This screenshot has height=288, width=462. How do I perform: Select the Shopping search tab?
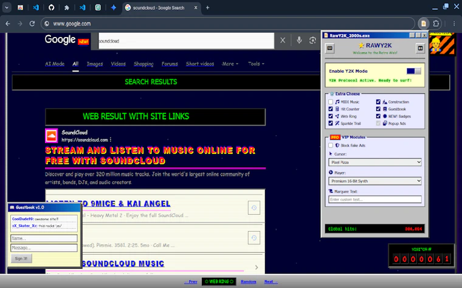click(143, 64)
